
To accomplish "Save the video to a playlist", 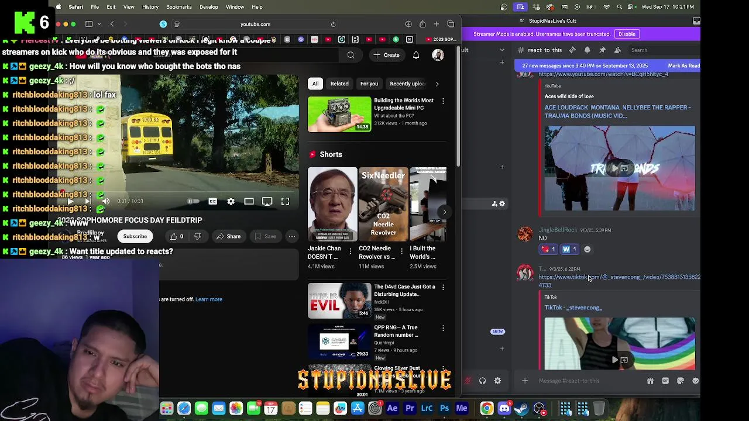I will click(265, 236).
